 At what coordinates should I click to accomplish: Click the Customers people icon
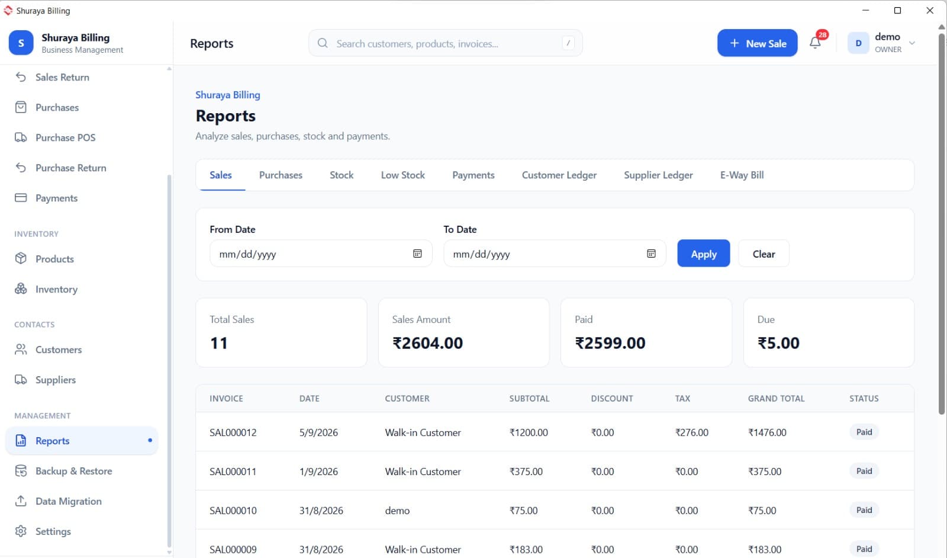tap(21, 349)
